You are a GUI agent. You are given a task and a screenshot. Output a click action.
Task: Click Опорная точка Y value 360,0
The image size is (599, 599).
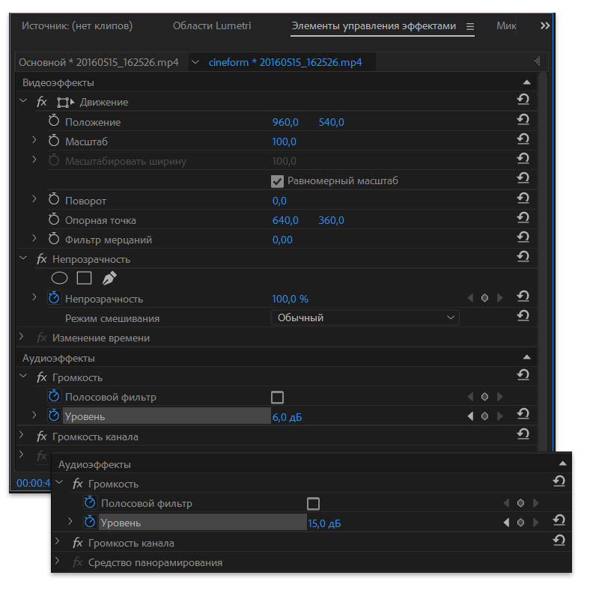click(331, 220)
